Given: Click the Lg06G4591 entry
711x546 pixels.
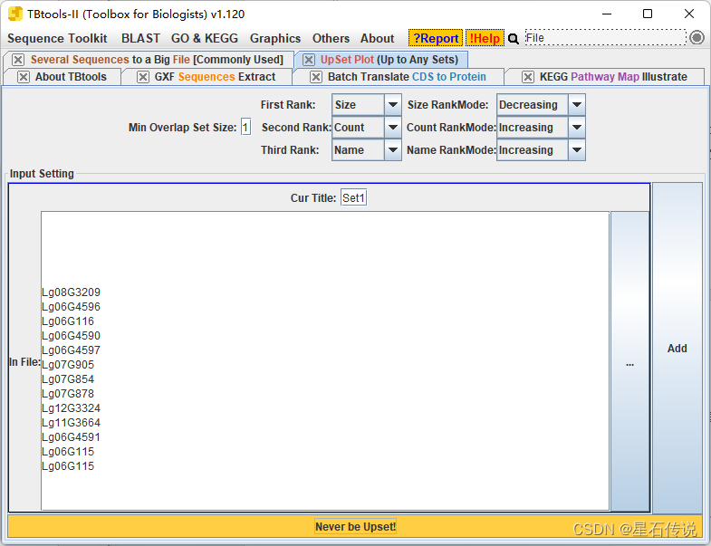Looking at the screenshot, I should click(72, 437).
